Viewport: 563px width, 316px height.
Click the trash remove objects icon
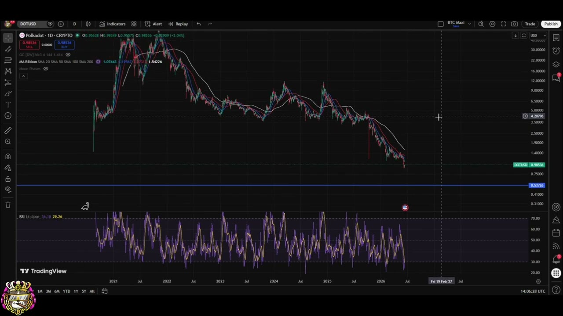pyautogui.click(x=8, y=205)
